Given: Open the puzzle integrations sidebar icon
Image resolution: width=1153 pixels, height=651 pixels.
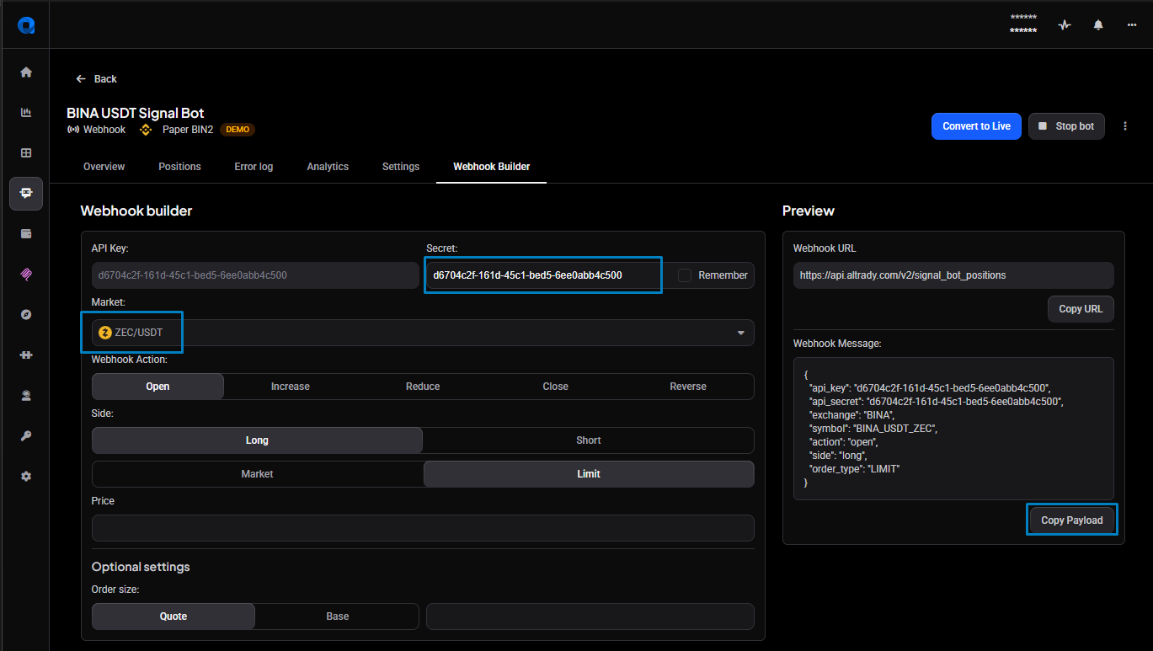Looking at the screenshot, I should [x=26, y=355].
